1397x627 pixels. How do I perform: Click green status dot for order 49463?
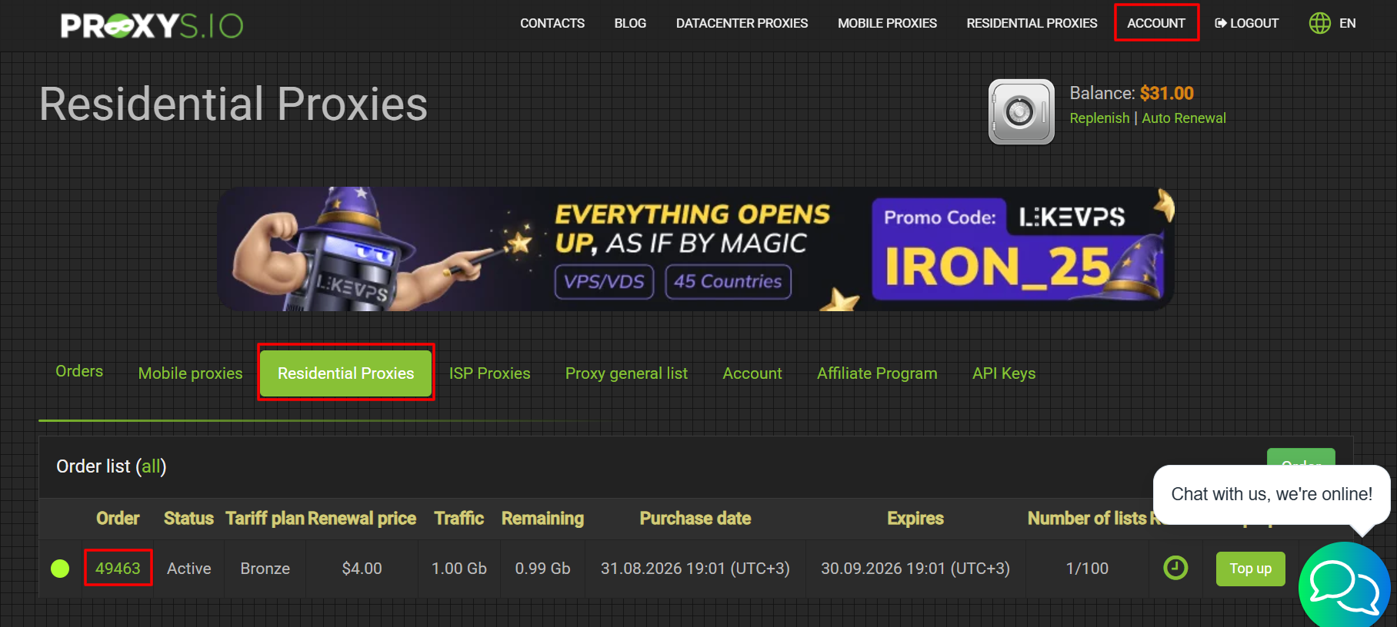60,569
